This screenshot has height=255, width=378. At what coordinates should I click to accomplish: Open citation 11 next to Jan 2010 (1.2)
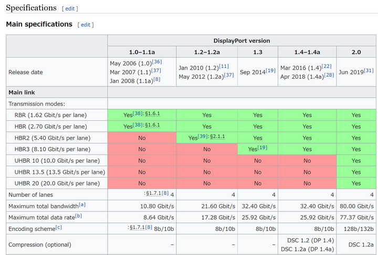[x=224, y=66]
